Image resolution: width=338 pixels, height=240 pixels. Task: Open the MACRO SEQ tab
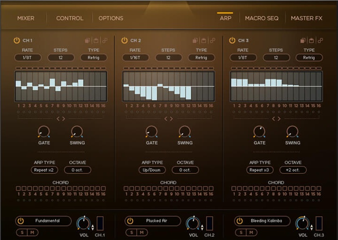click(262, 18)
